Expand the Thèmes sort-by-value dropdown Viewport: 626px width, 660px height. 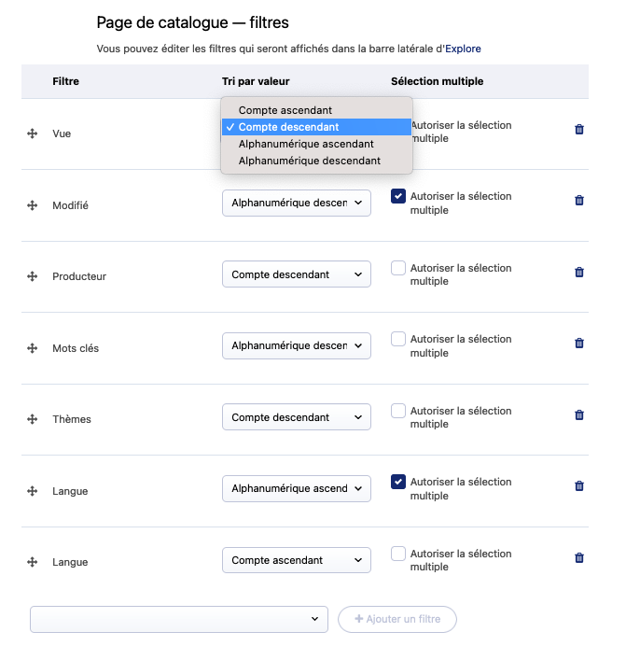[296, 417]
